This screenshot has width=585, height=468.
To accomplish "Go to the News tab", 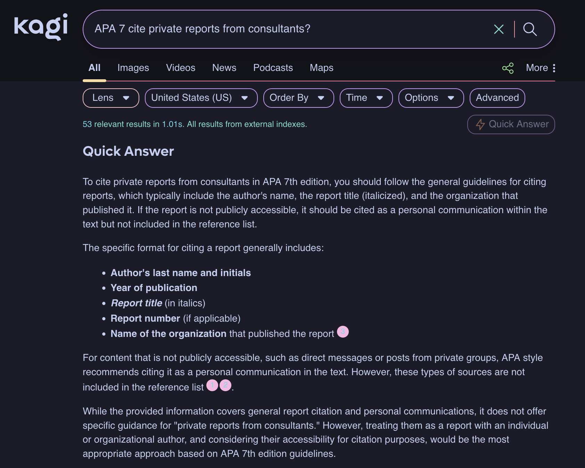I will tap(224, 68).
